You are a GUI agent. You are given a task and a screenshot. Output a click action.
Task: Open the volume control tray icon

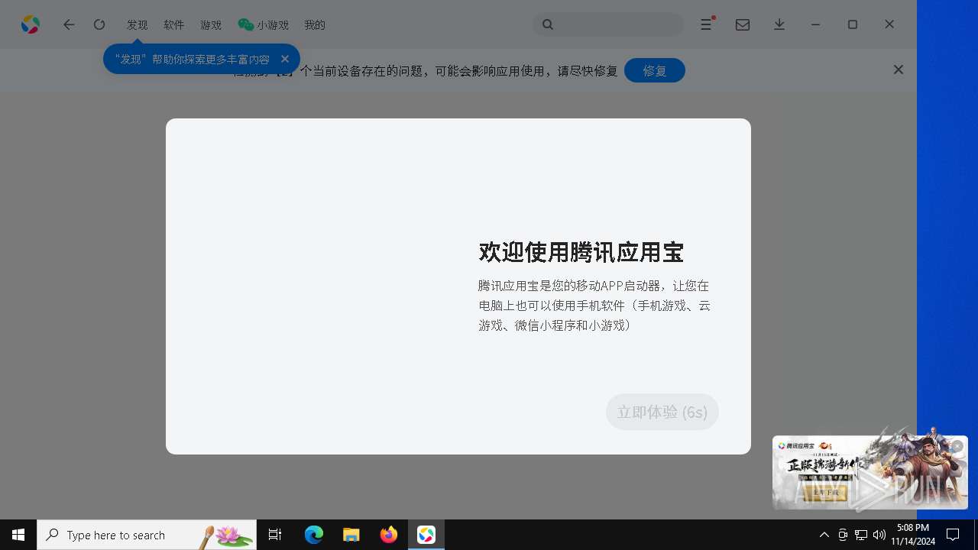879,535
